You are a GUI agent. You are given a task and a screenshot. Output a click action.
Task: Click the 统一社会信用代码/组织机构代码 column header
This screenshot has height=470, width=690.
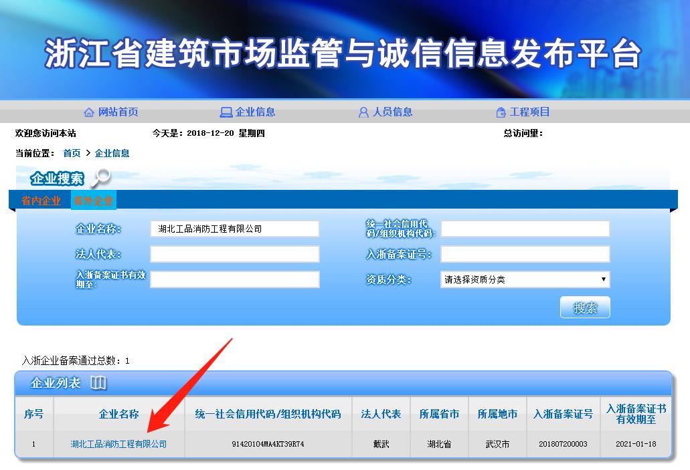pos(268,414)
